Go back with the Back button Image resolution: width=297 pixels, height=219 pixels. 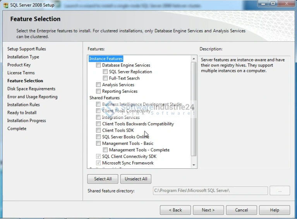176,210
